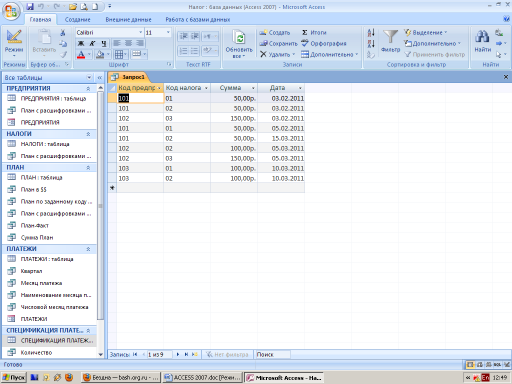This screenshot has width=512, height=384.
Task: Copy selection with the copy icon
Action: point(62,43)
